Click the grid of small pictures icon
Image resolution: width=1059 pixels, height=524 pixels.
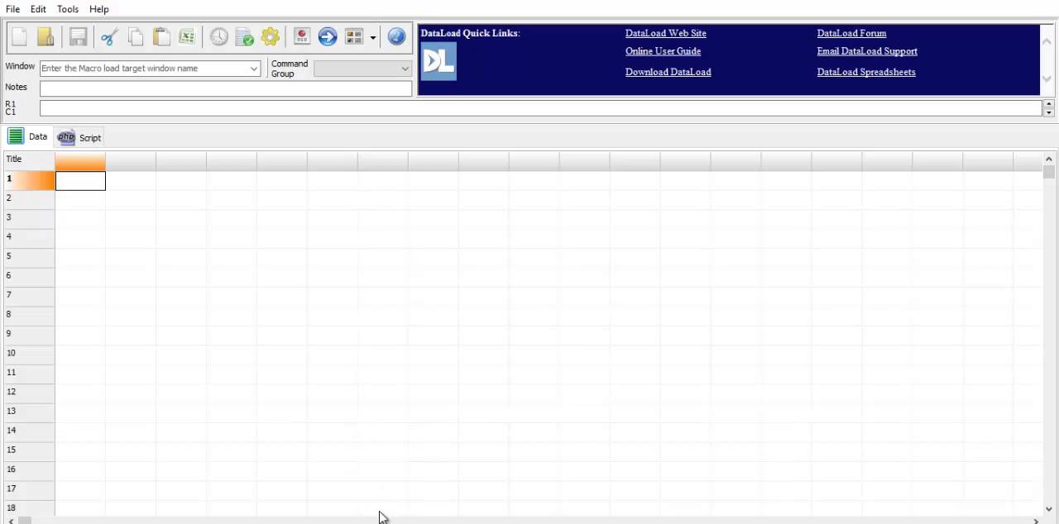pos(354,37)
